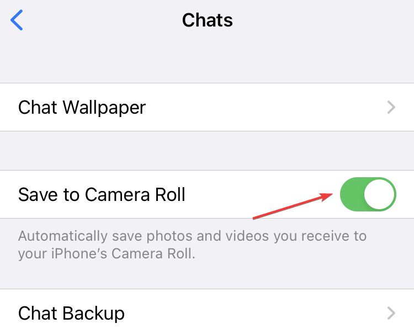Click the Chats title in the header
Image resolution: width=414 pixels, height=334 pixels.
pyautogui.click(x=207, y=20)
